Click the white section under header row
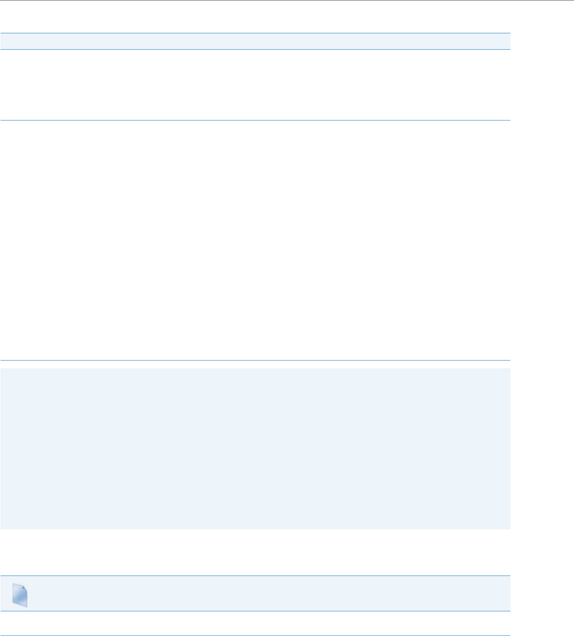Viewport: 574px width, 636px height. (255, 85)
